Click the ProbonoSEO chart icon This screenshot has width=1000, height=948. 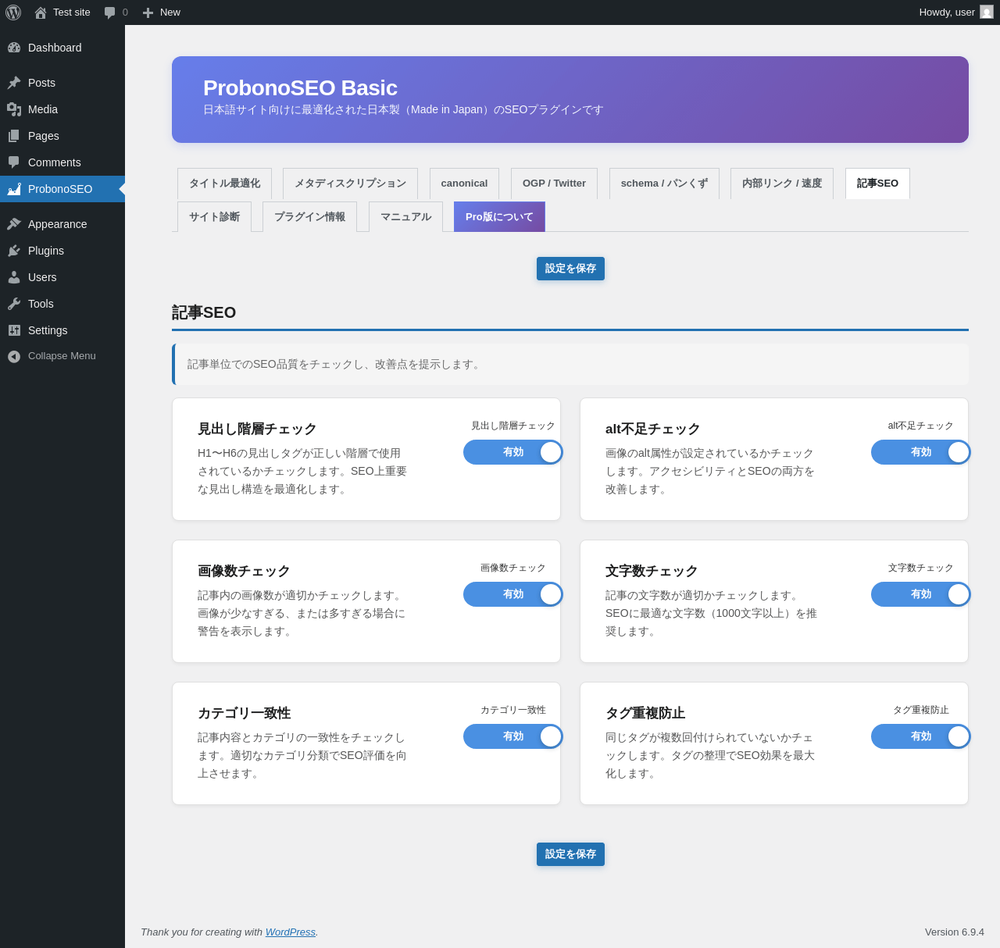point(14,189)
